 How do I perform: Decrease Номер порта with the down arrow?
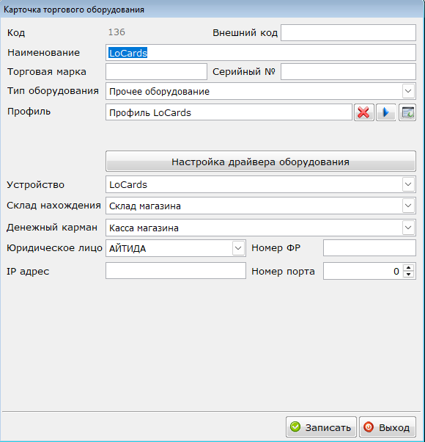point(409,275)
